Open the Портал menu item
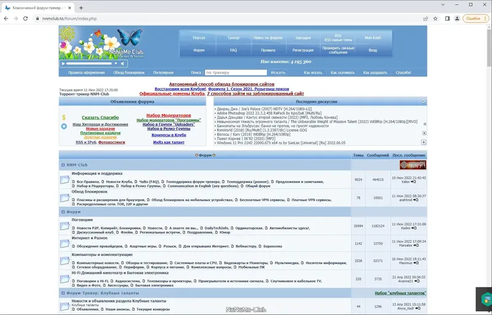Image resolution: width=492 pixels, height=315 pixels. (199, 38)
